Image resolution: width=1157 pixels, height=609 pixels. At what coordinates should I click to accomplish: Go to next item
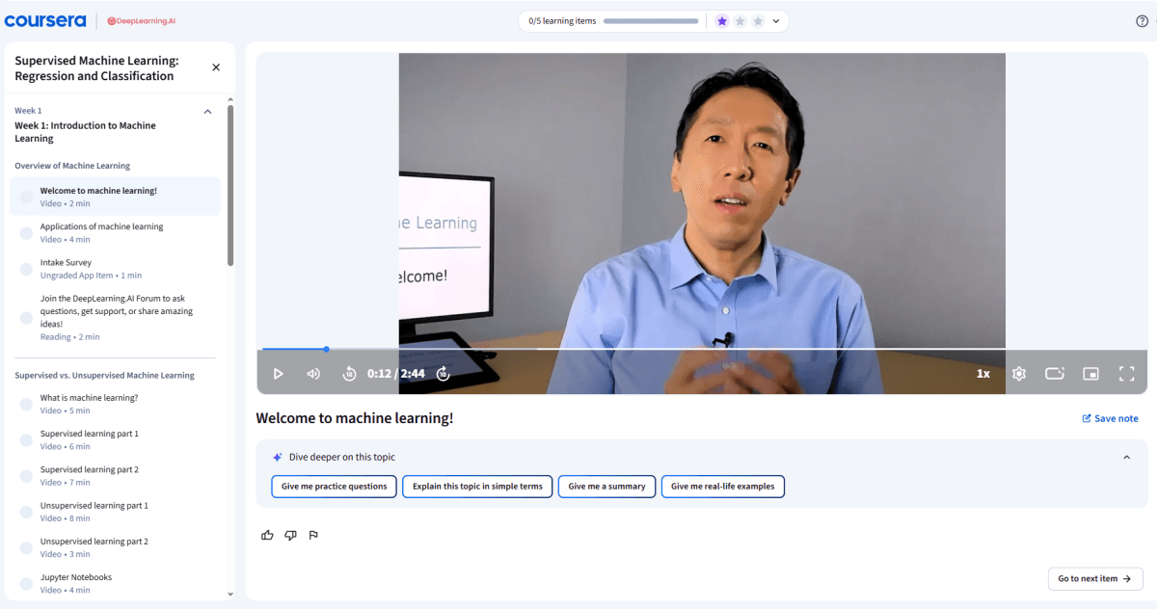click(1095, 579)
